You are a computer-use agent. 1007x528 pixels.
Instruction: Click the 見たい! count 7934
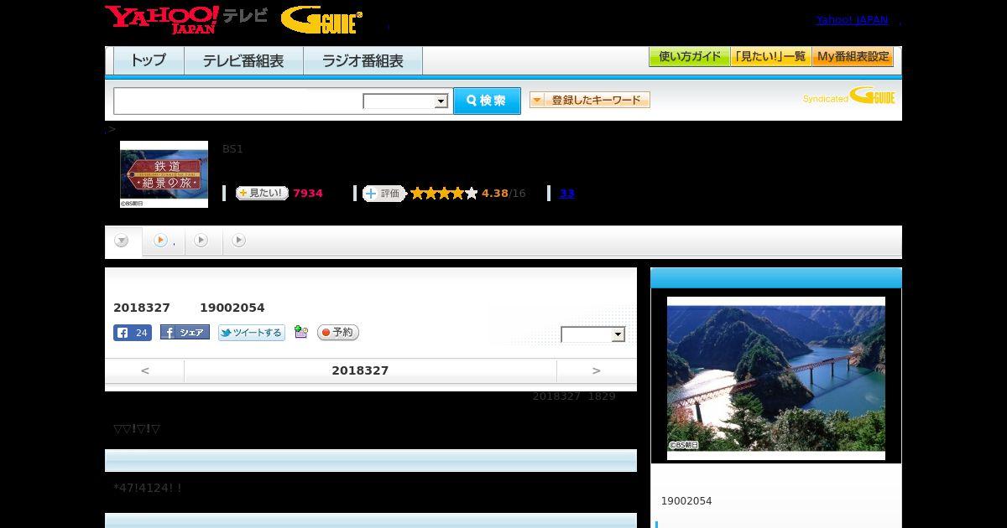(307, 194)
